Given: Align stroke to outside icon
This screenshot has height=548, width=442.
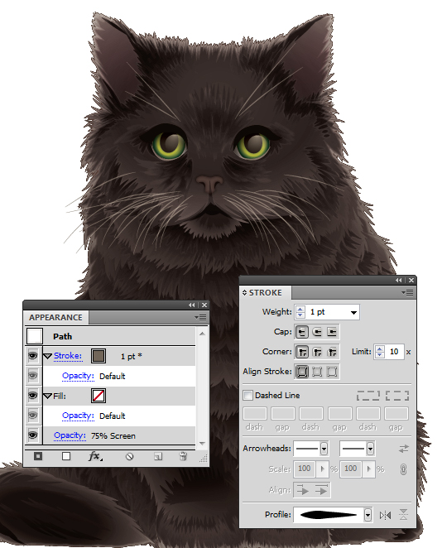Looking at the screenshot, I should click(332, 372).
